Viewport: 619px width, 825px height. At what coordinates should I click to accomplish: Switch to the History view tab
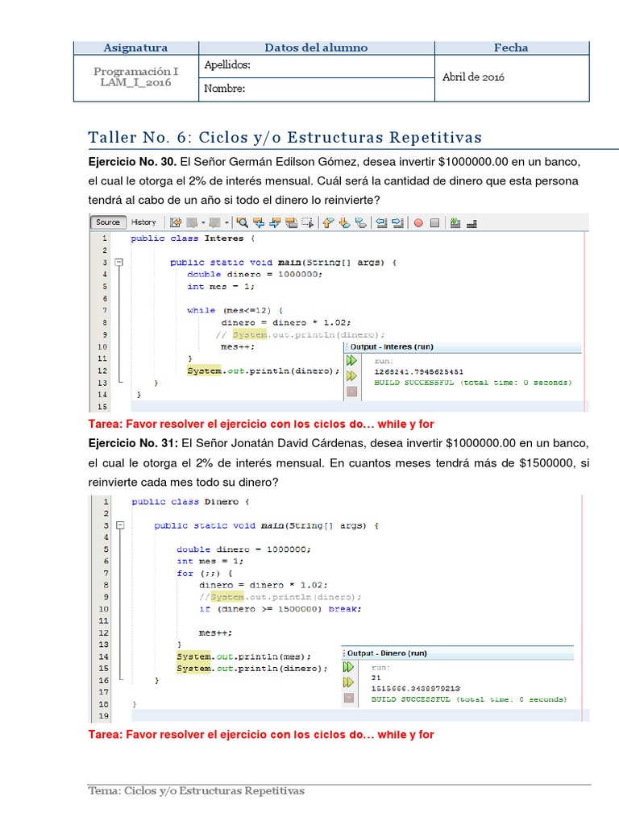pos(143,222)
